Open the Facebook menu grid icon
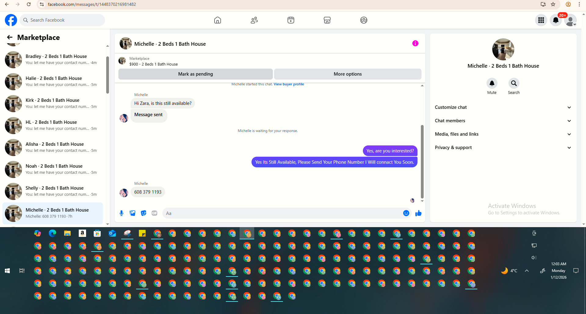The width and height of the screenshot is (586, 314). [x=541, y=20]
